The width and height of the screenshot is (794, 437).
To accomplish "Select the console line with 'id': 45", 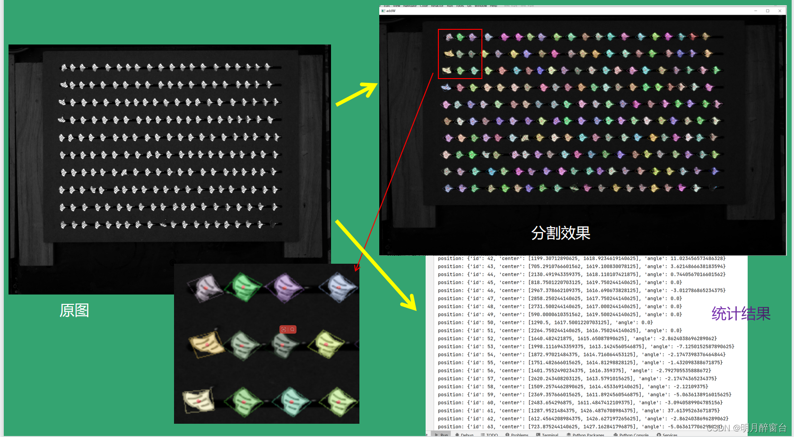I will (x=559, y=283).
